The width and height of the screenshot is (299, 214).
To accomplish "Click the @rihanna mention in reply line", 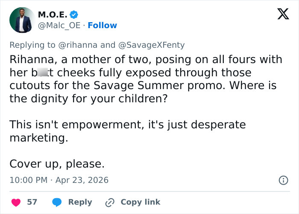I will coord(78,45).
